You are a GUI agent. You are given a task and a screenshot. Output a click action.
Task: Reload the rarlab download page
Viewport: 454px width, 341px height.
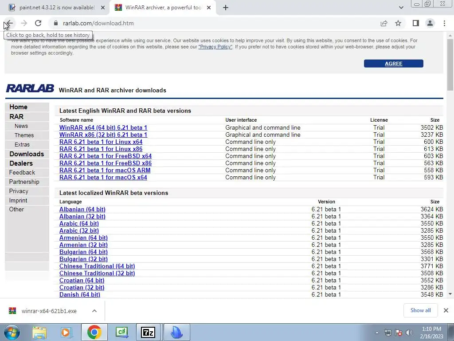38,23
